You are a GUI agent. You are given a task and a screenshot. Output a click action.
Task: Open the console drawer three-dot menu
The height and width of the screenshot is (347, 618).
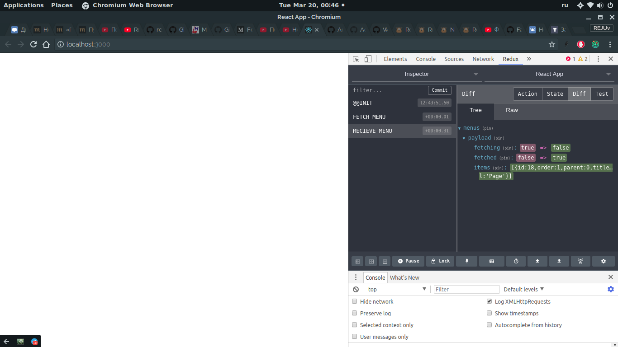point(356,277)
